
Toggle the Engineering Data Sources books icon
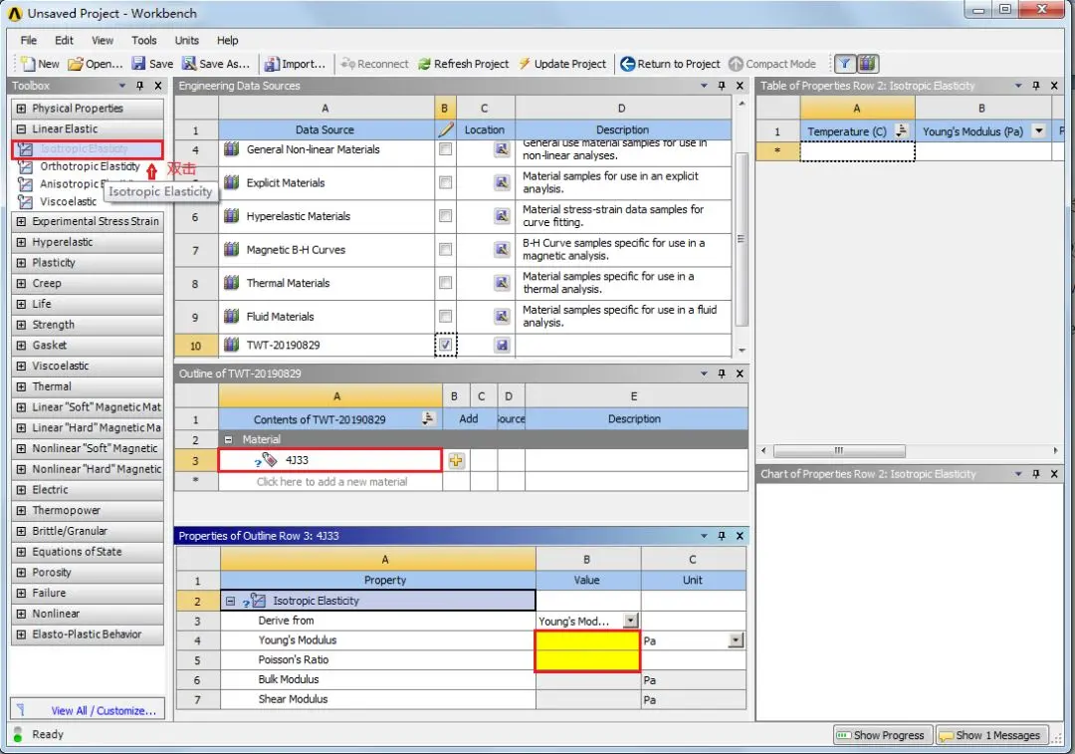pos(867,64)
